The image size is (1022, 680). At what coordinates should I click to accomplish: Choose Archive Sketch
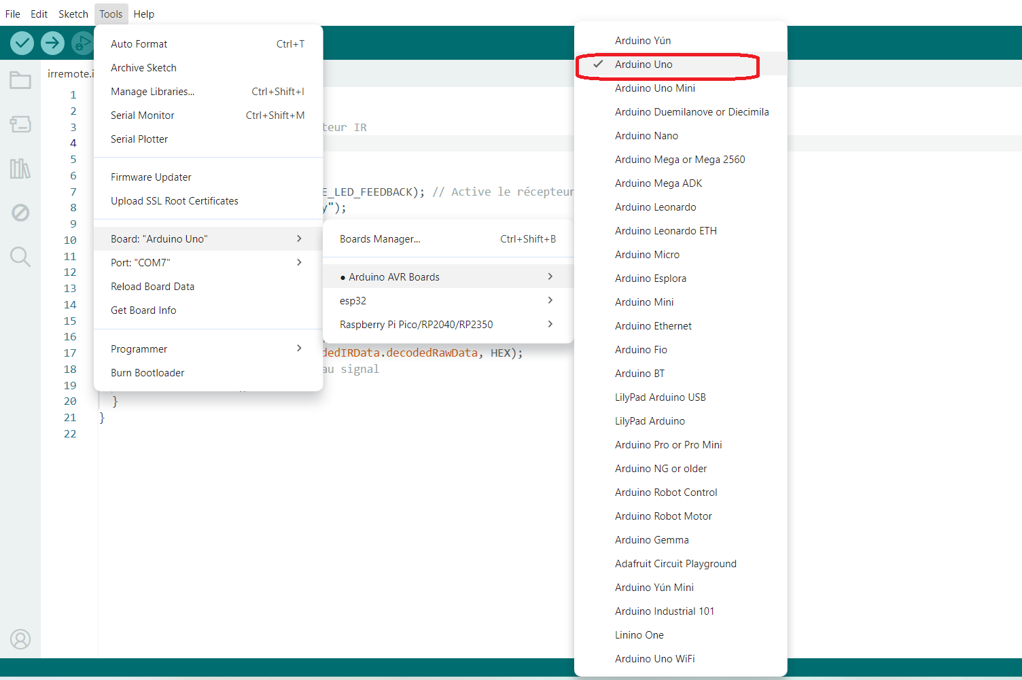[x=208, y=68]
